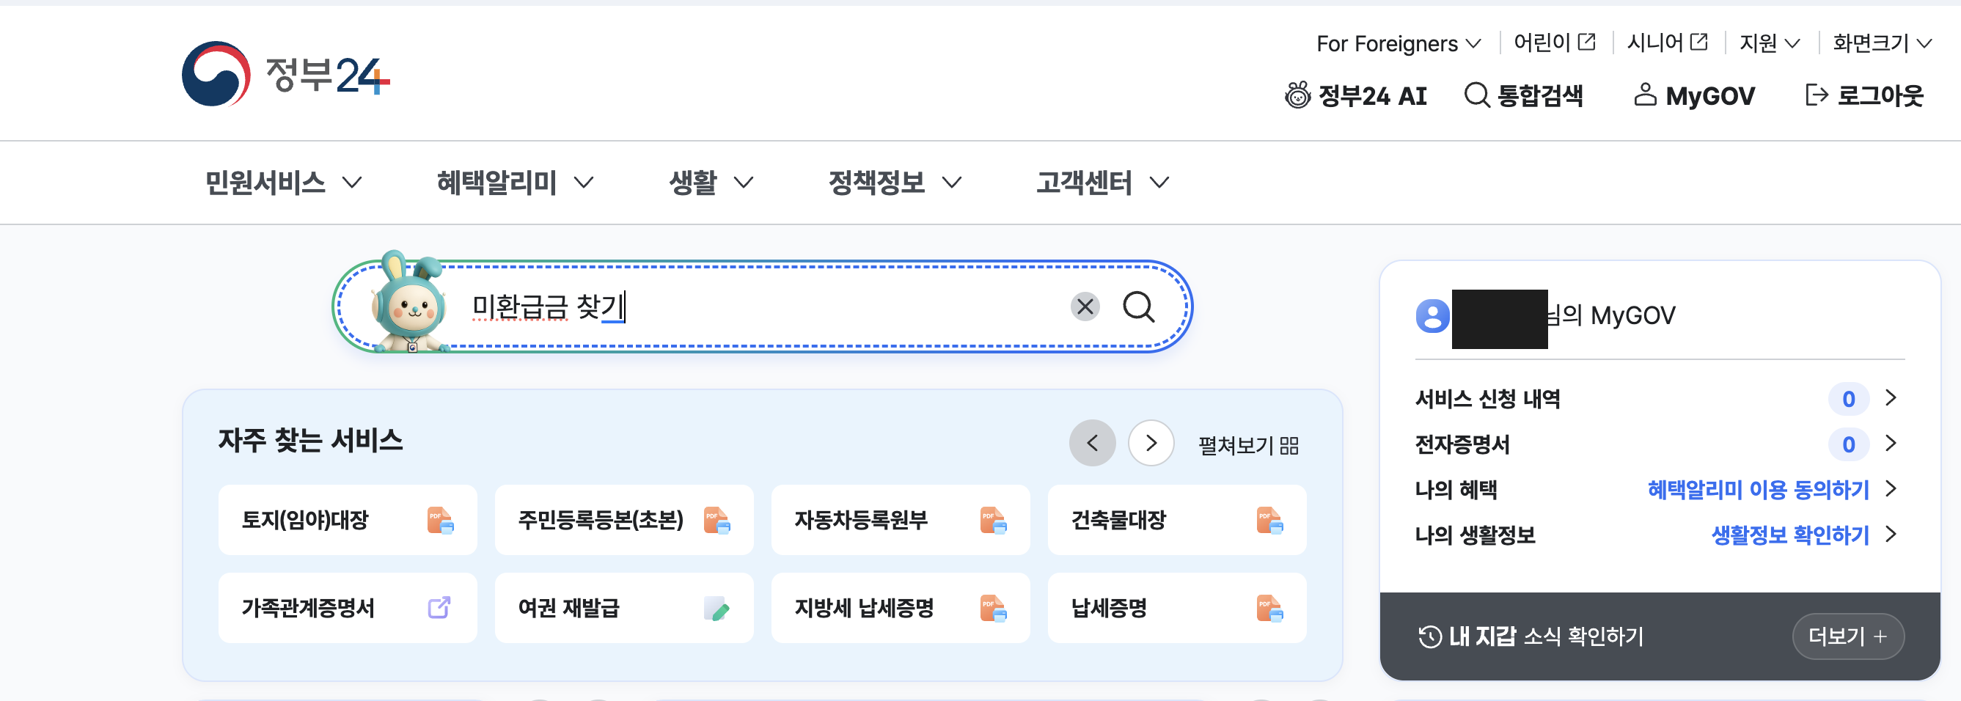
Task: Open the 지원 dropdown menu
Action: [x=1769, y=43]
